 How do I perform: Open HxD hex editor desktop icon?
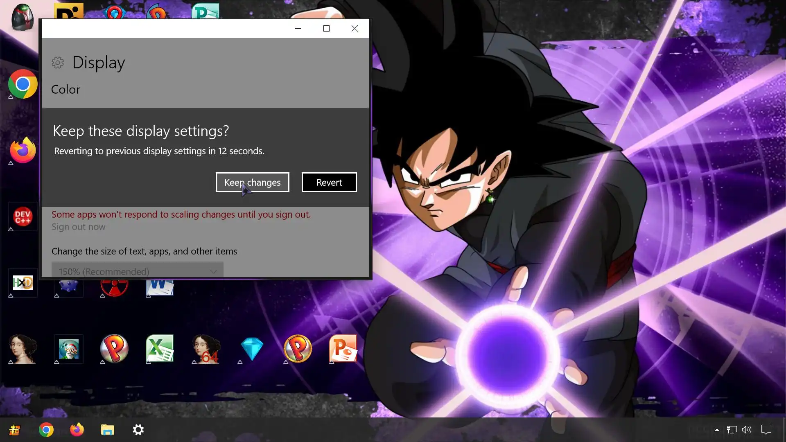23,283
